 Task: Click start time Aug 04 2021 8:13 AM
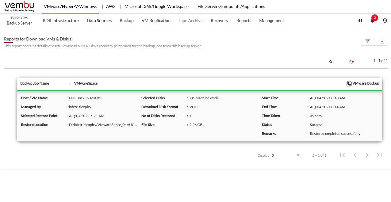click(328, 98)
